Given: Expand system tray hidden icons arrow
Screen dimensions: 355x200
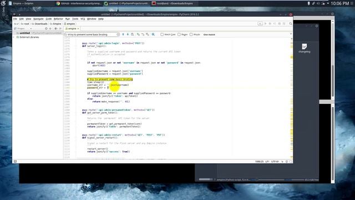Looking at the screenshot, I should point(328,3).
